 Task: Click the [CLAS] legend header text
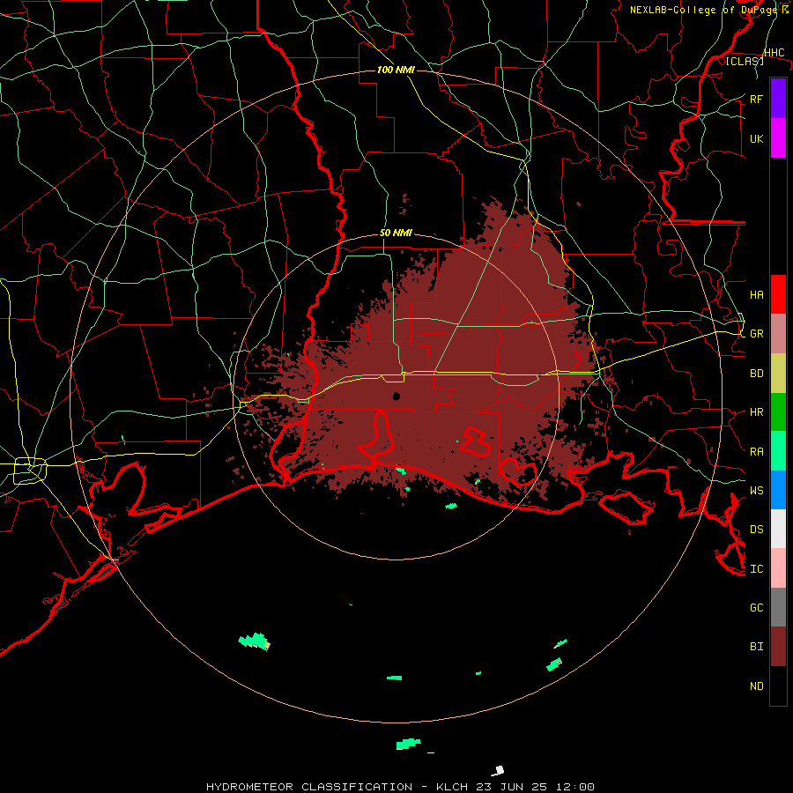pos(745,61)
